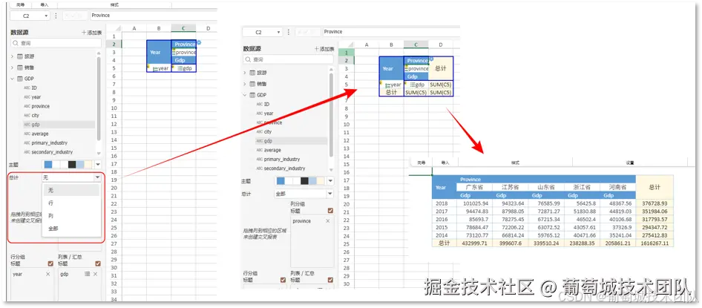702x308 pixels.
Task: Click ABC type icon beside city in left panel
Action: click(27, 115)
